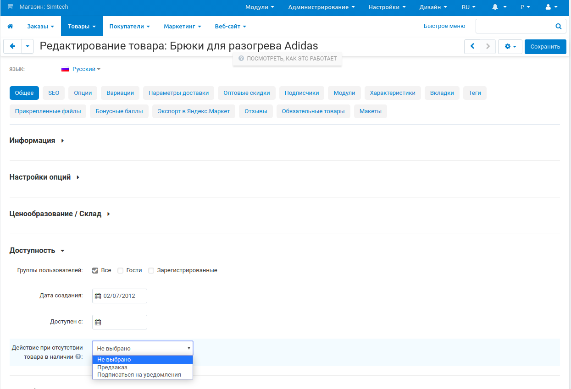Click help icon next to out-of-stock action label
This screenshot has width=571, height=389.
pyautogui.click(x=78, y=356)
